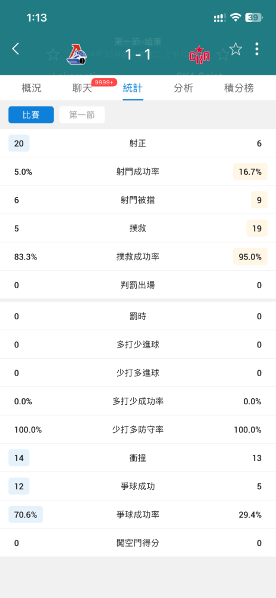Tap the red 9999+ chat badge
This screenshot has width=276, height=598.
click(104, 82)
